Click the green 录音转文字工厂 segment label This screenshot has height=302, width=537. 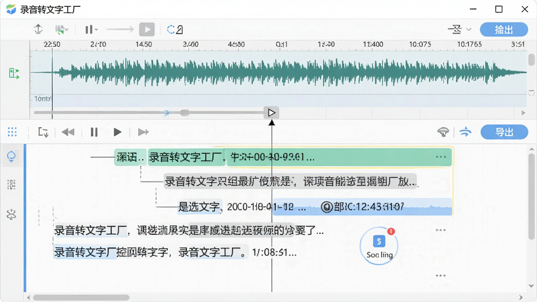pos(187,157)
